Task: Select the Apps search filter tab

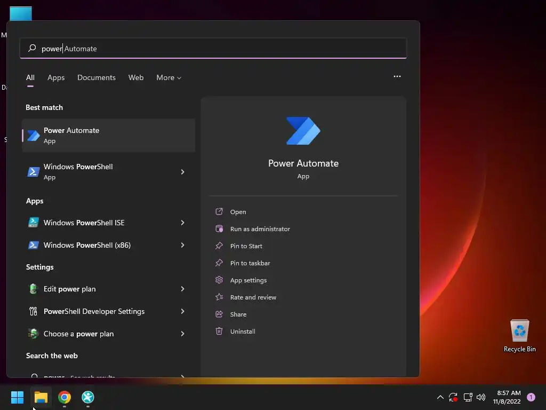Action: click(x=56, y=77)
